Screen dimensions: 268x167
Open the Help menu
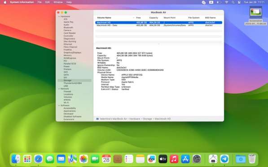coord(69,2)
